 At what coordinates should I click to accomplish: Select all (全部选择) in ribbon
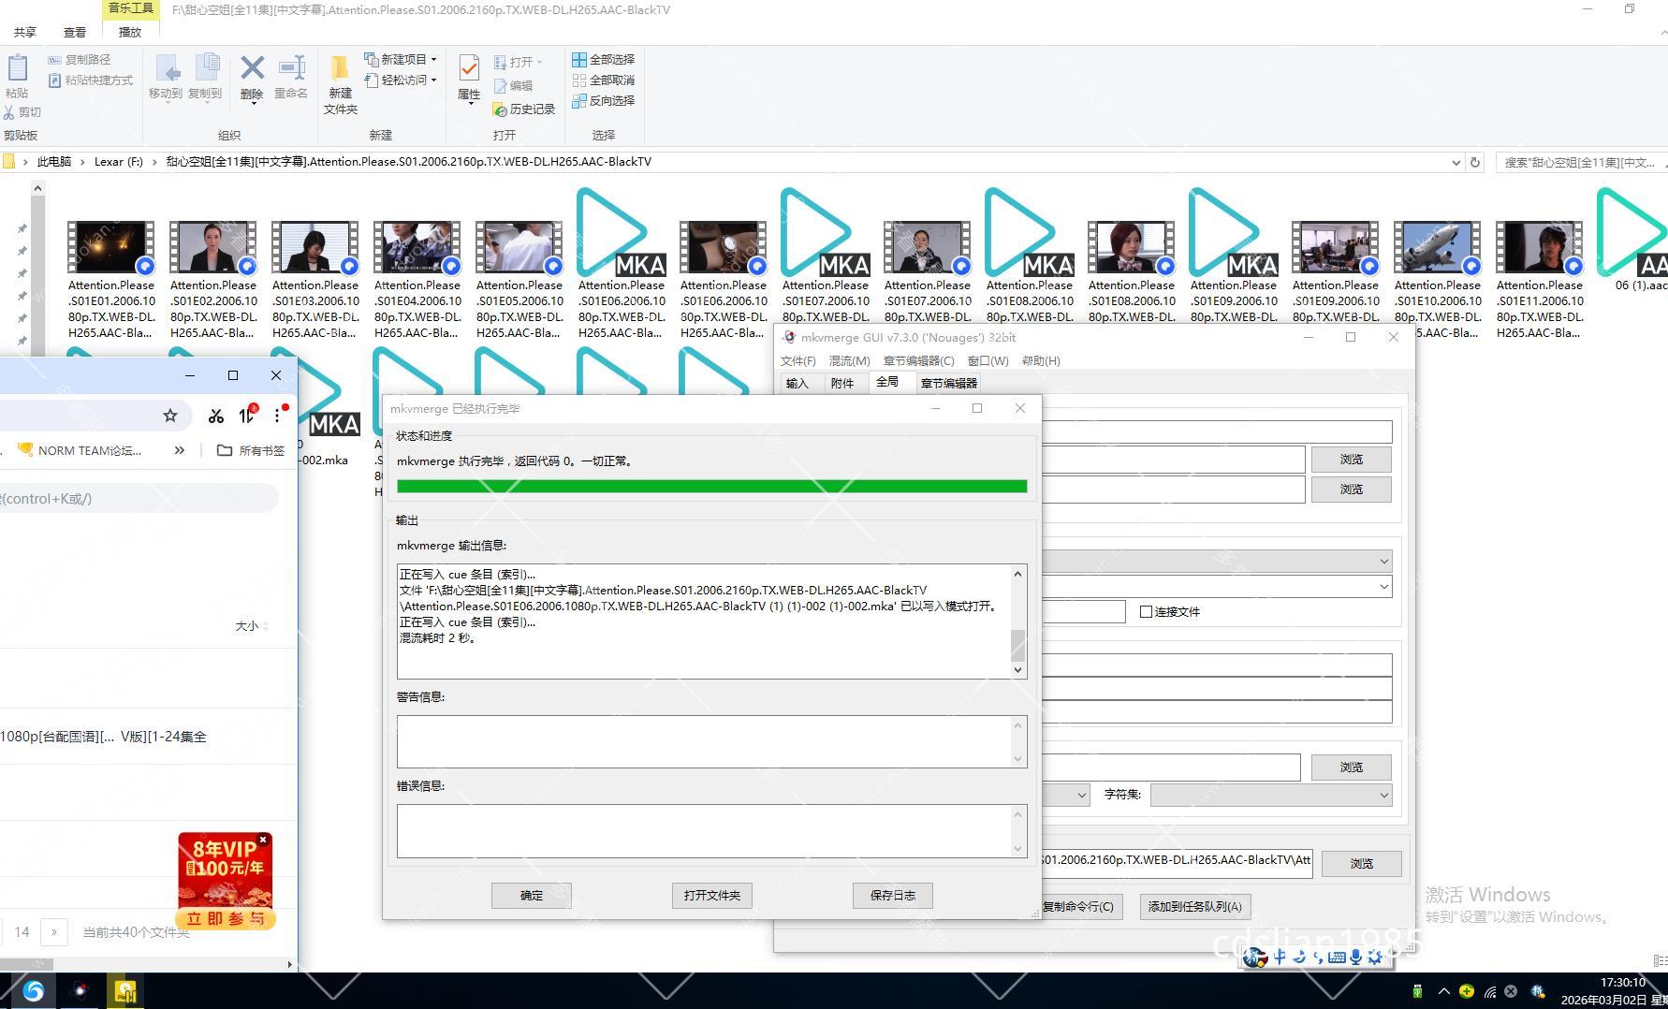604,59
